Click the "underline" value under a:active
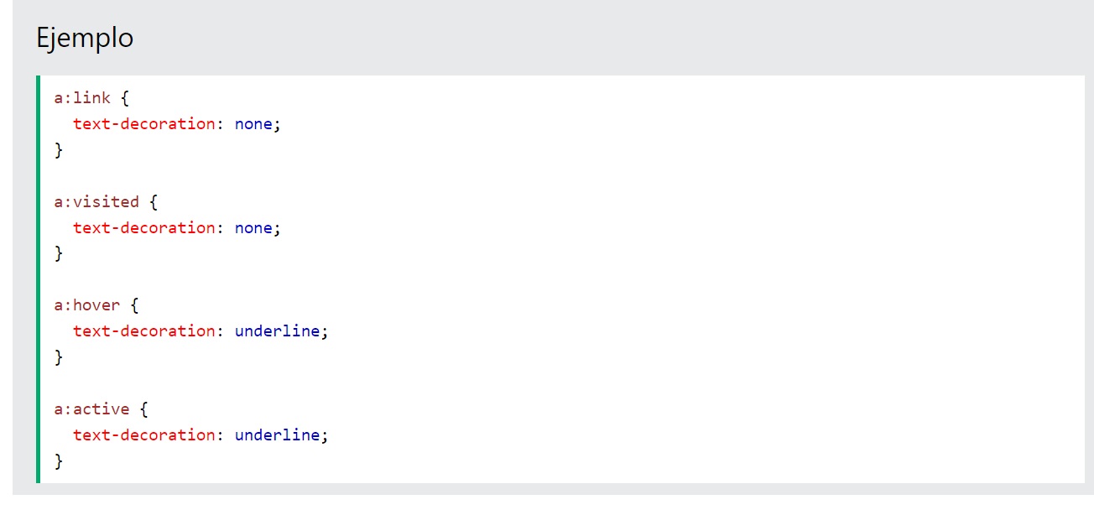 [277, 435]
